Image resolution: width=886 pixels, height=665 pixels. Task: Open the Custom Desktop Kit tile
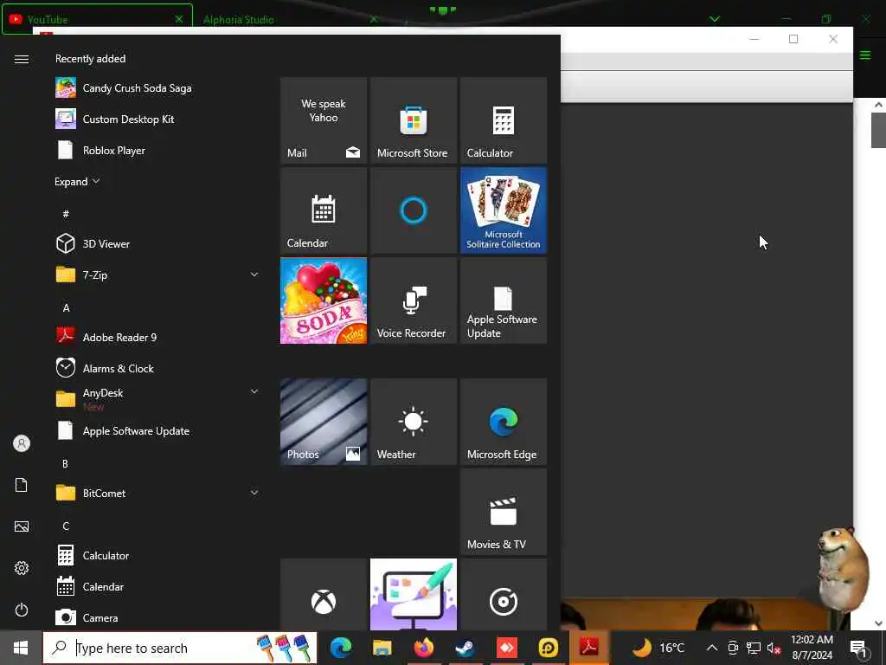pyautogui.click(x=413, y=594)
